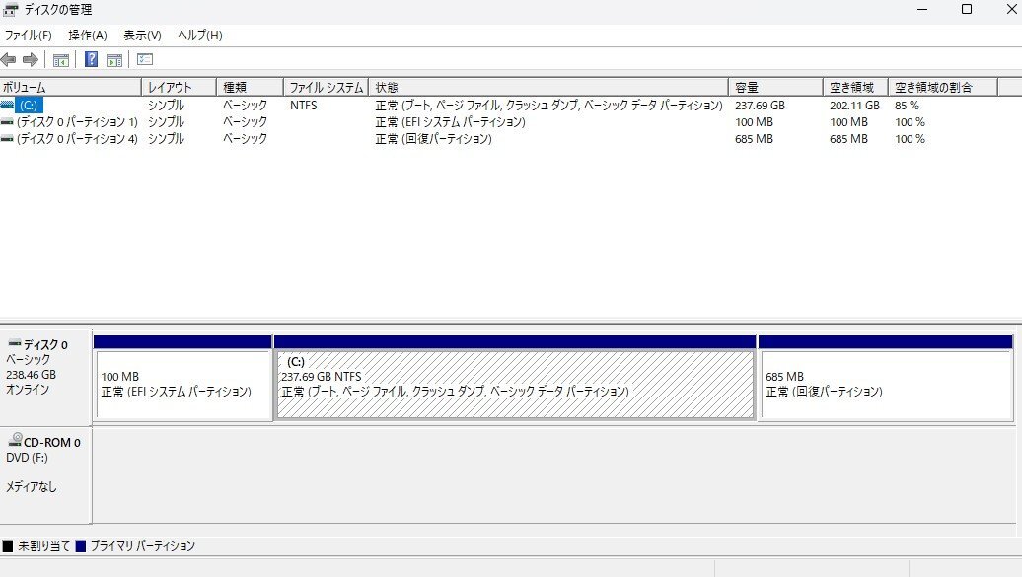
Task: Click the NTFS file system cell
Action: (x=304, y=105)
